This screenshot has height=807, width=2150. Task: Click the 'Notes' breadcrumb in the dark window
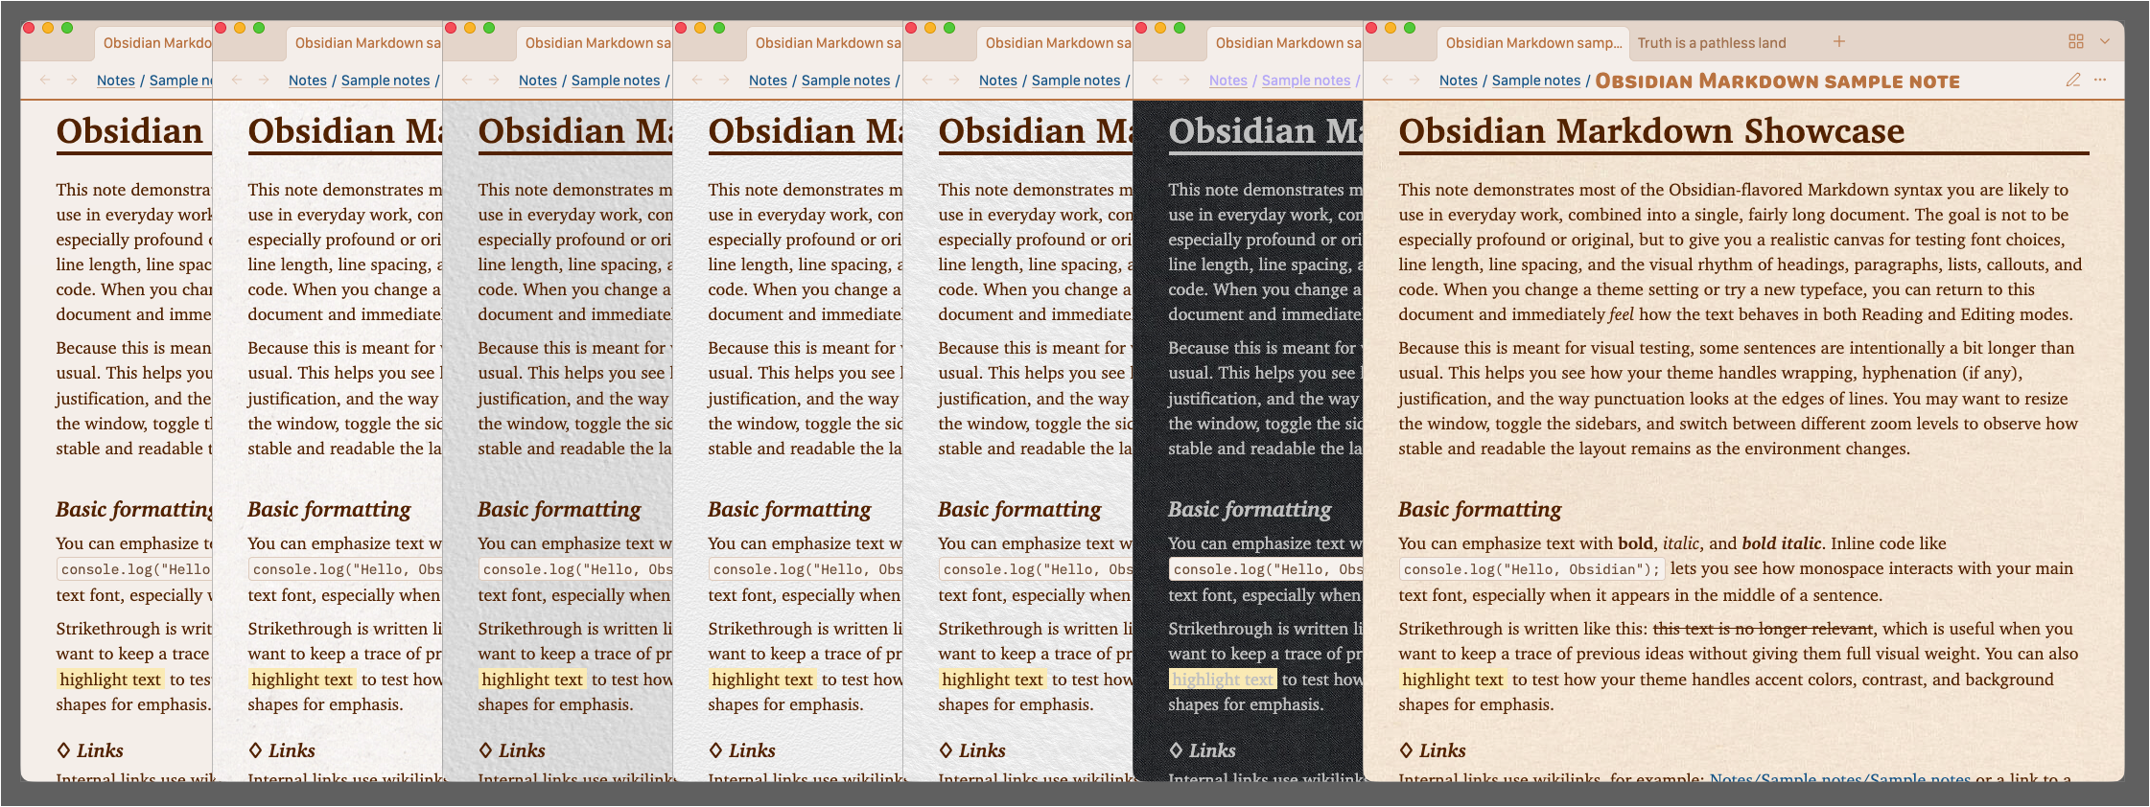(1227, 81)
